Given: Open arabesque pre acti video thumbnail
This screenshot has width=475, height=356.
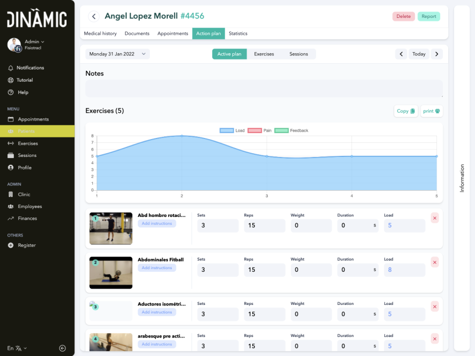Looking at the screenshot, I should pos(111,342).
